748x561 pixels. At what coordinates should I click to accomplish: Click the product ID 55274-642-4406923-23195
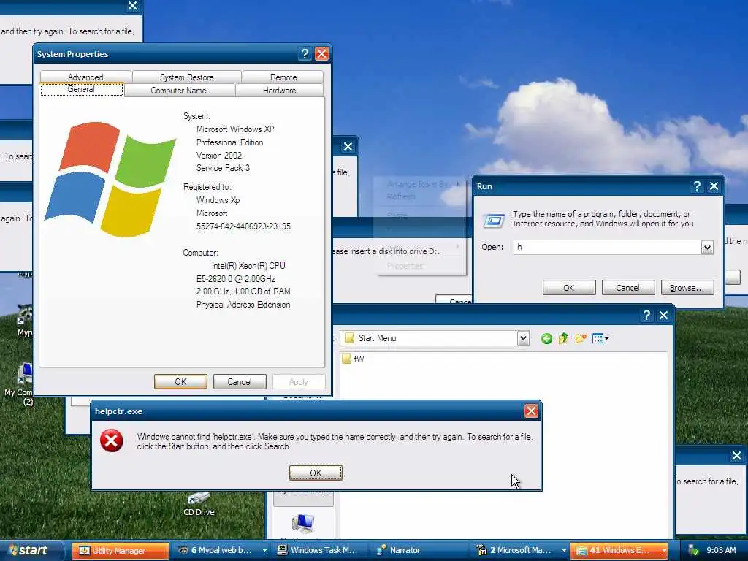tap(243, 226)
